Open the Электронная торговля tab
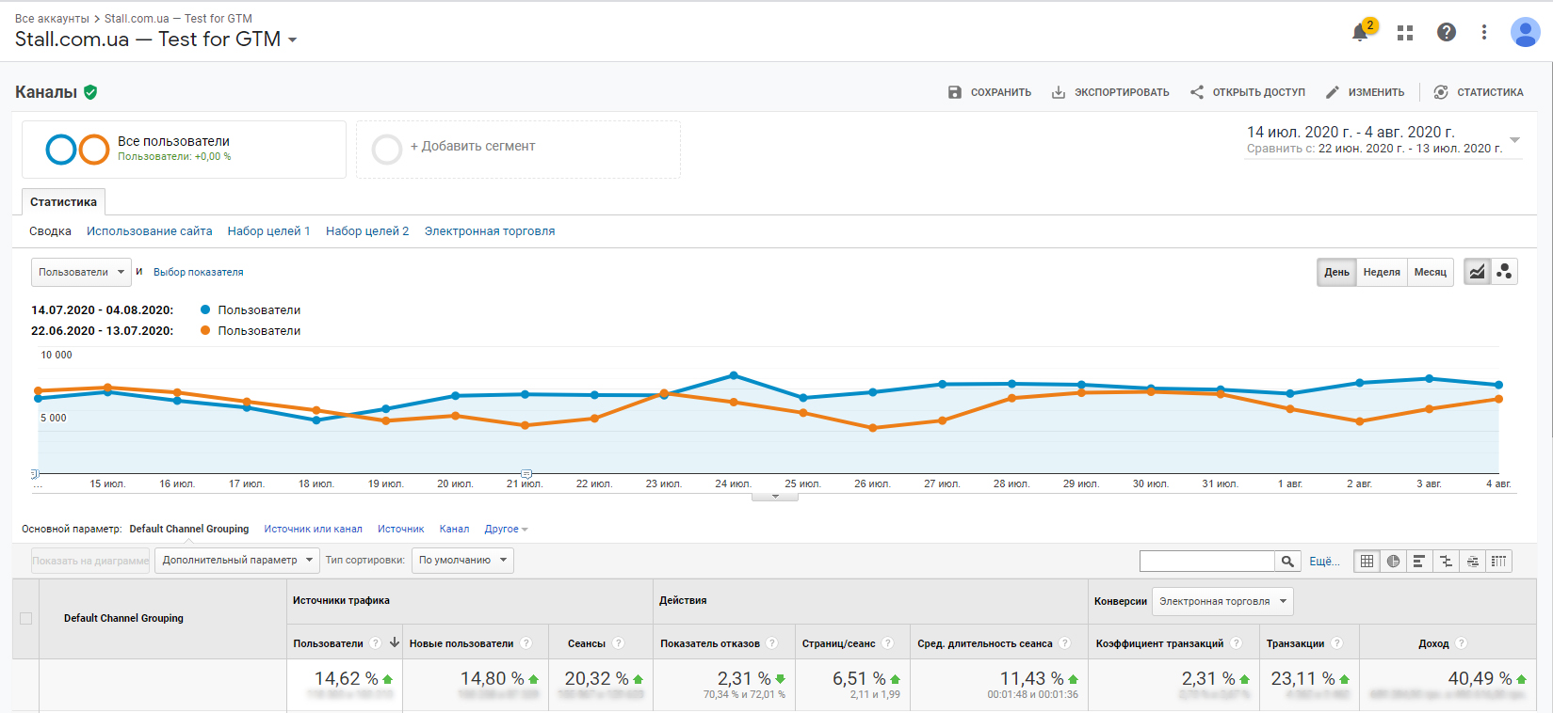Screen dimensions: 1553x713 pos(490,231)
